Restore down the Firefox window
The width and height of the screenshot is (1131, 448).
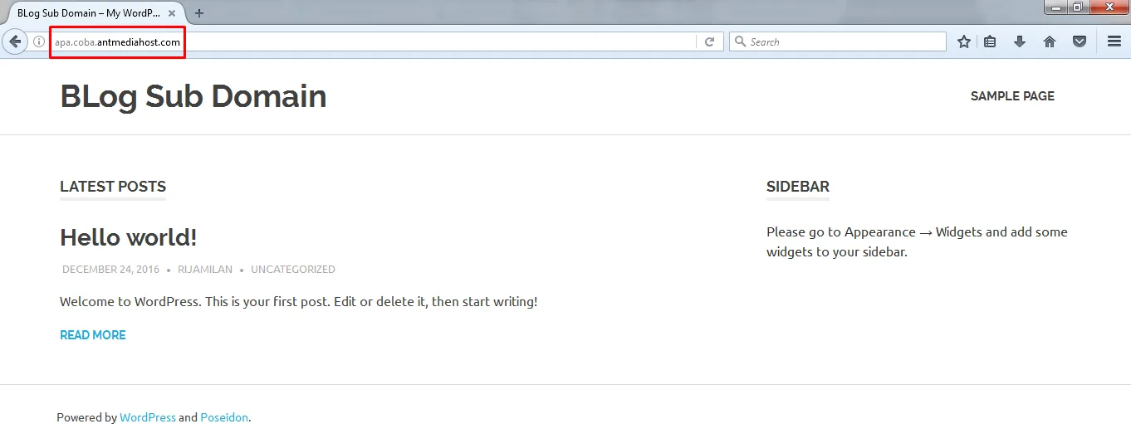click(1076, 7)
